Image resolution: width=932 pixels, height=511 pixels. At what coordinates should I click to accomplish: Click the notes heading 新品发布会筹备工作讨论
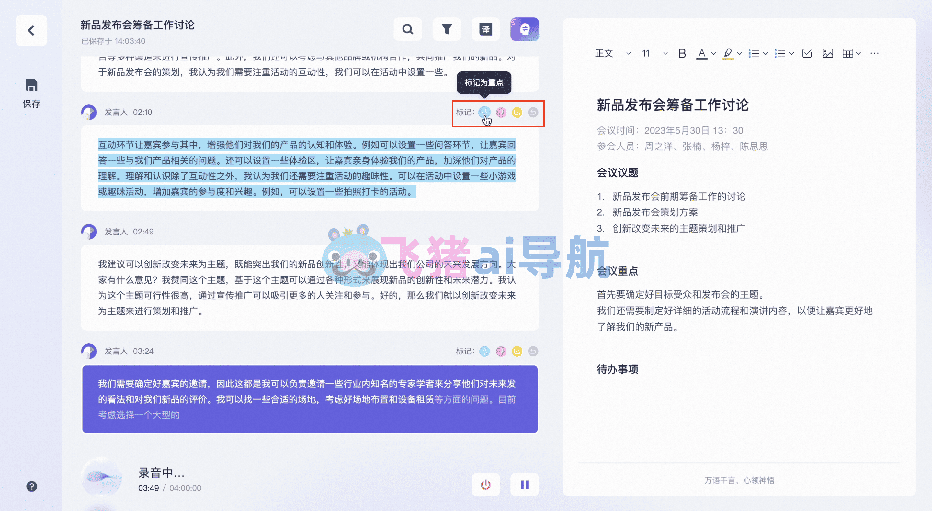click(673, 105)
